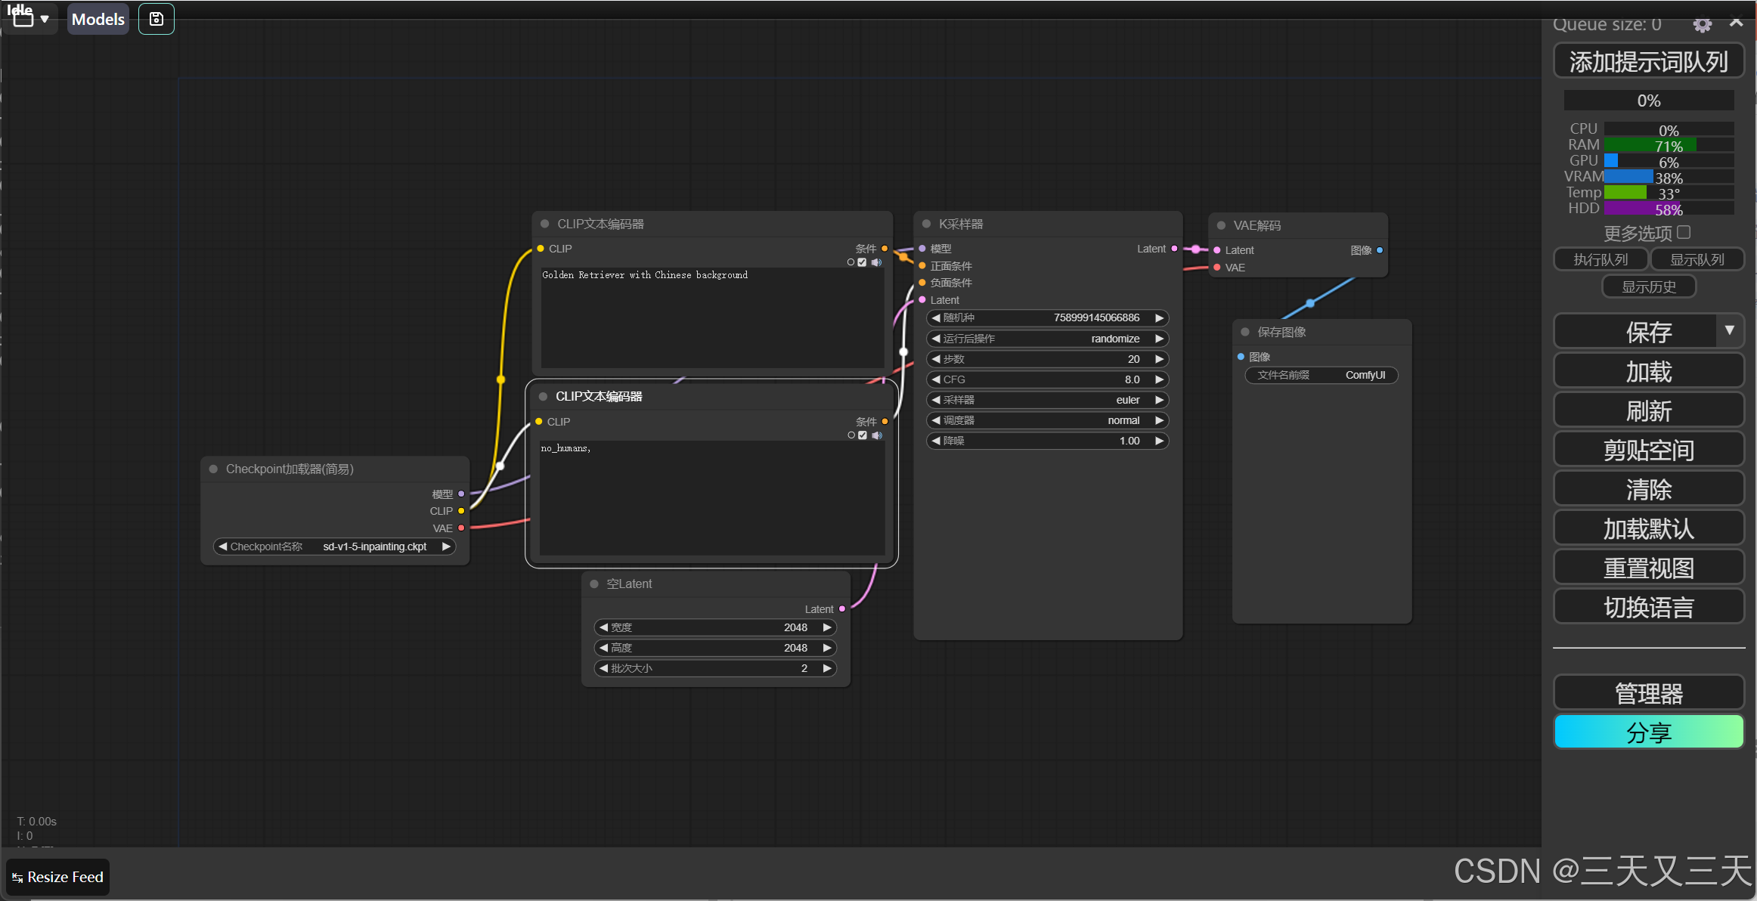The width and height of the screenshot is (1757, 901).
Task: Increase 步数 value with right arrow
Action: pos(1159,359)
